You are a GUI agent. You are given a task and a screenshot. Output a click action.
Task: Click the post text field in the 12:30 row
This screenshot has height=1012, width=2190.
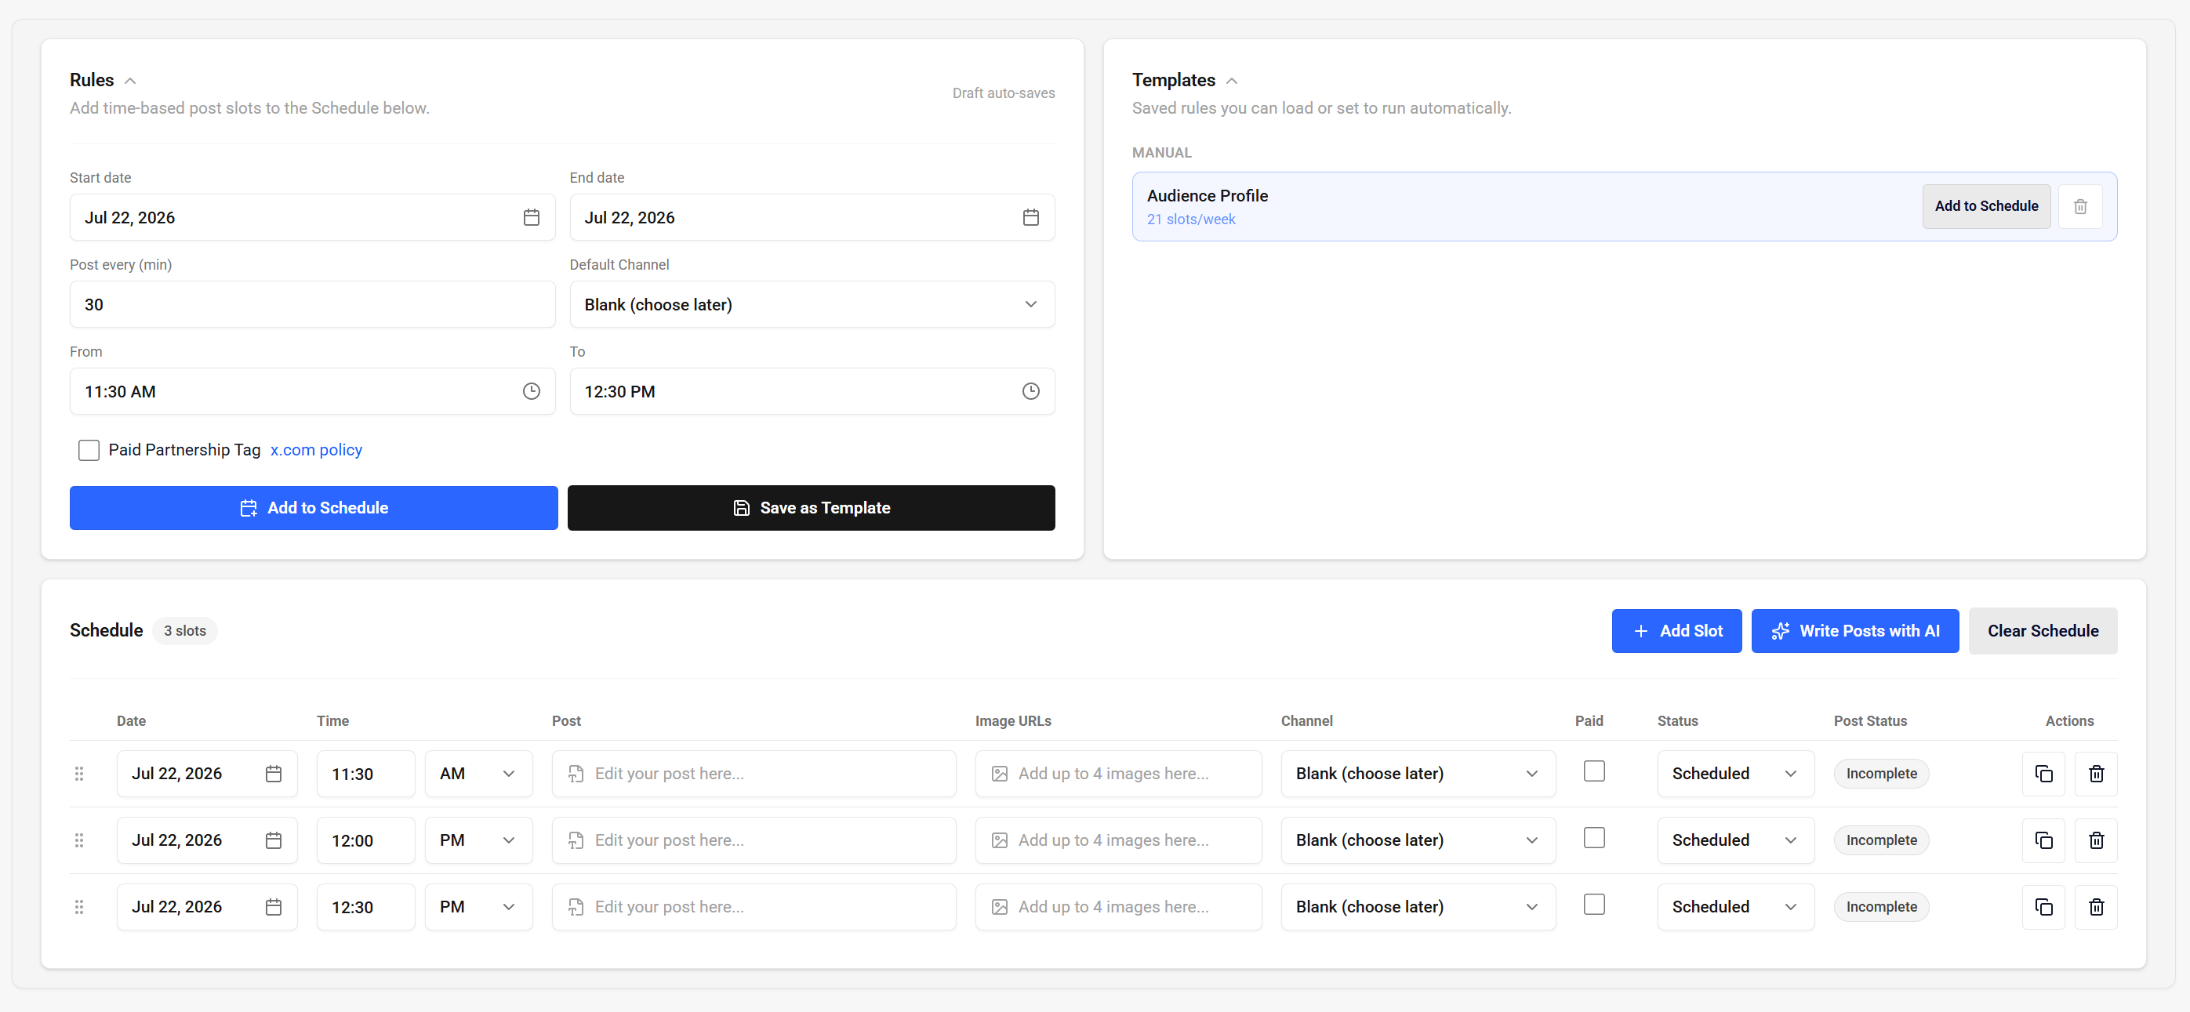(x=754, y=908)
